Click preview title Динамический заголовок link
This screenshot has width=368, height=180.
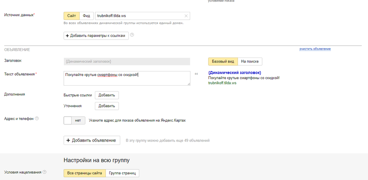[x=234, y=73]
